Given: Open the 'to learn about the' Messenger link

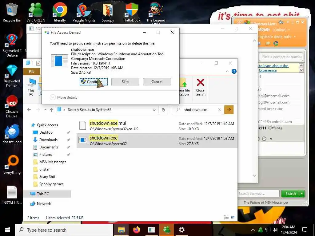Looking at the screenshot, I should [x=273, y=66].
